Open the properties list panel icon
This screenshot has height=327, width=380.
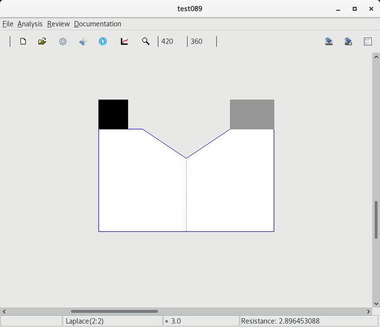pos(368,41)
